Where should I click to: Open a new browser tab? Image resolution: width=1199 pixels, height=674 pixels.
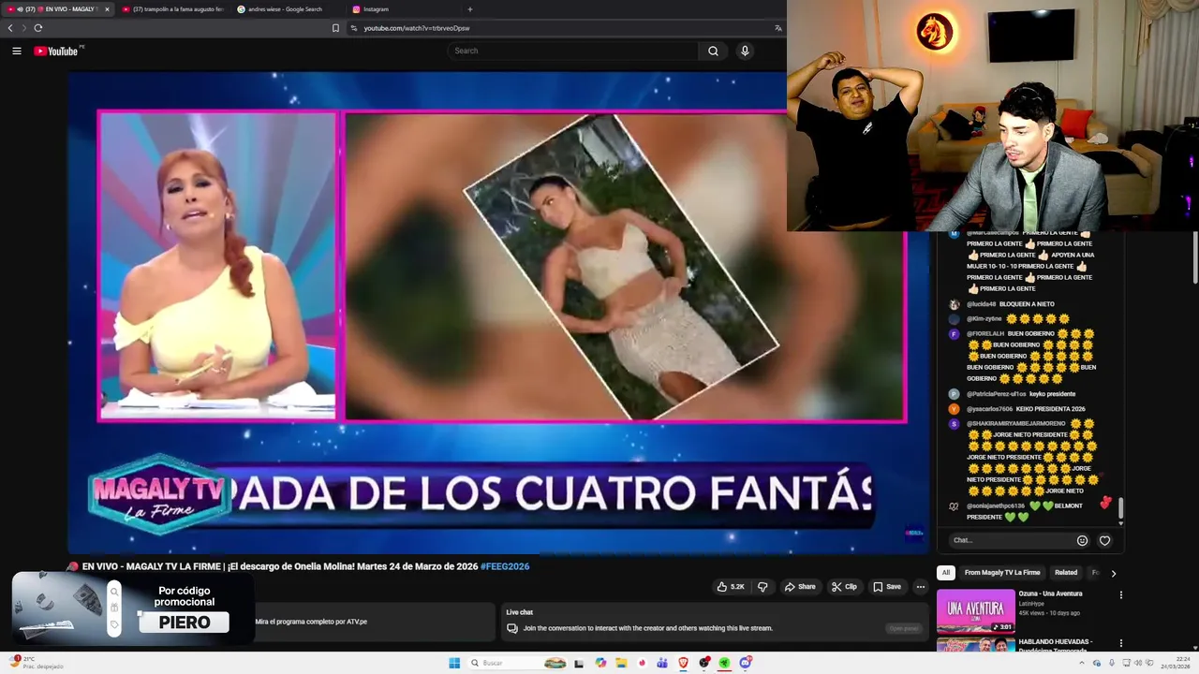click(469, 9)
